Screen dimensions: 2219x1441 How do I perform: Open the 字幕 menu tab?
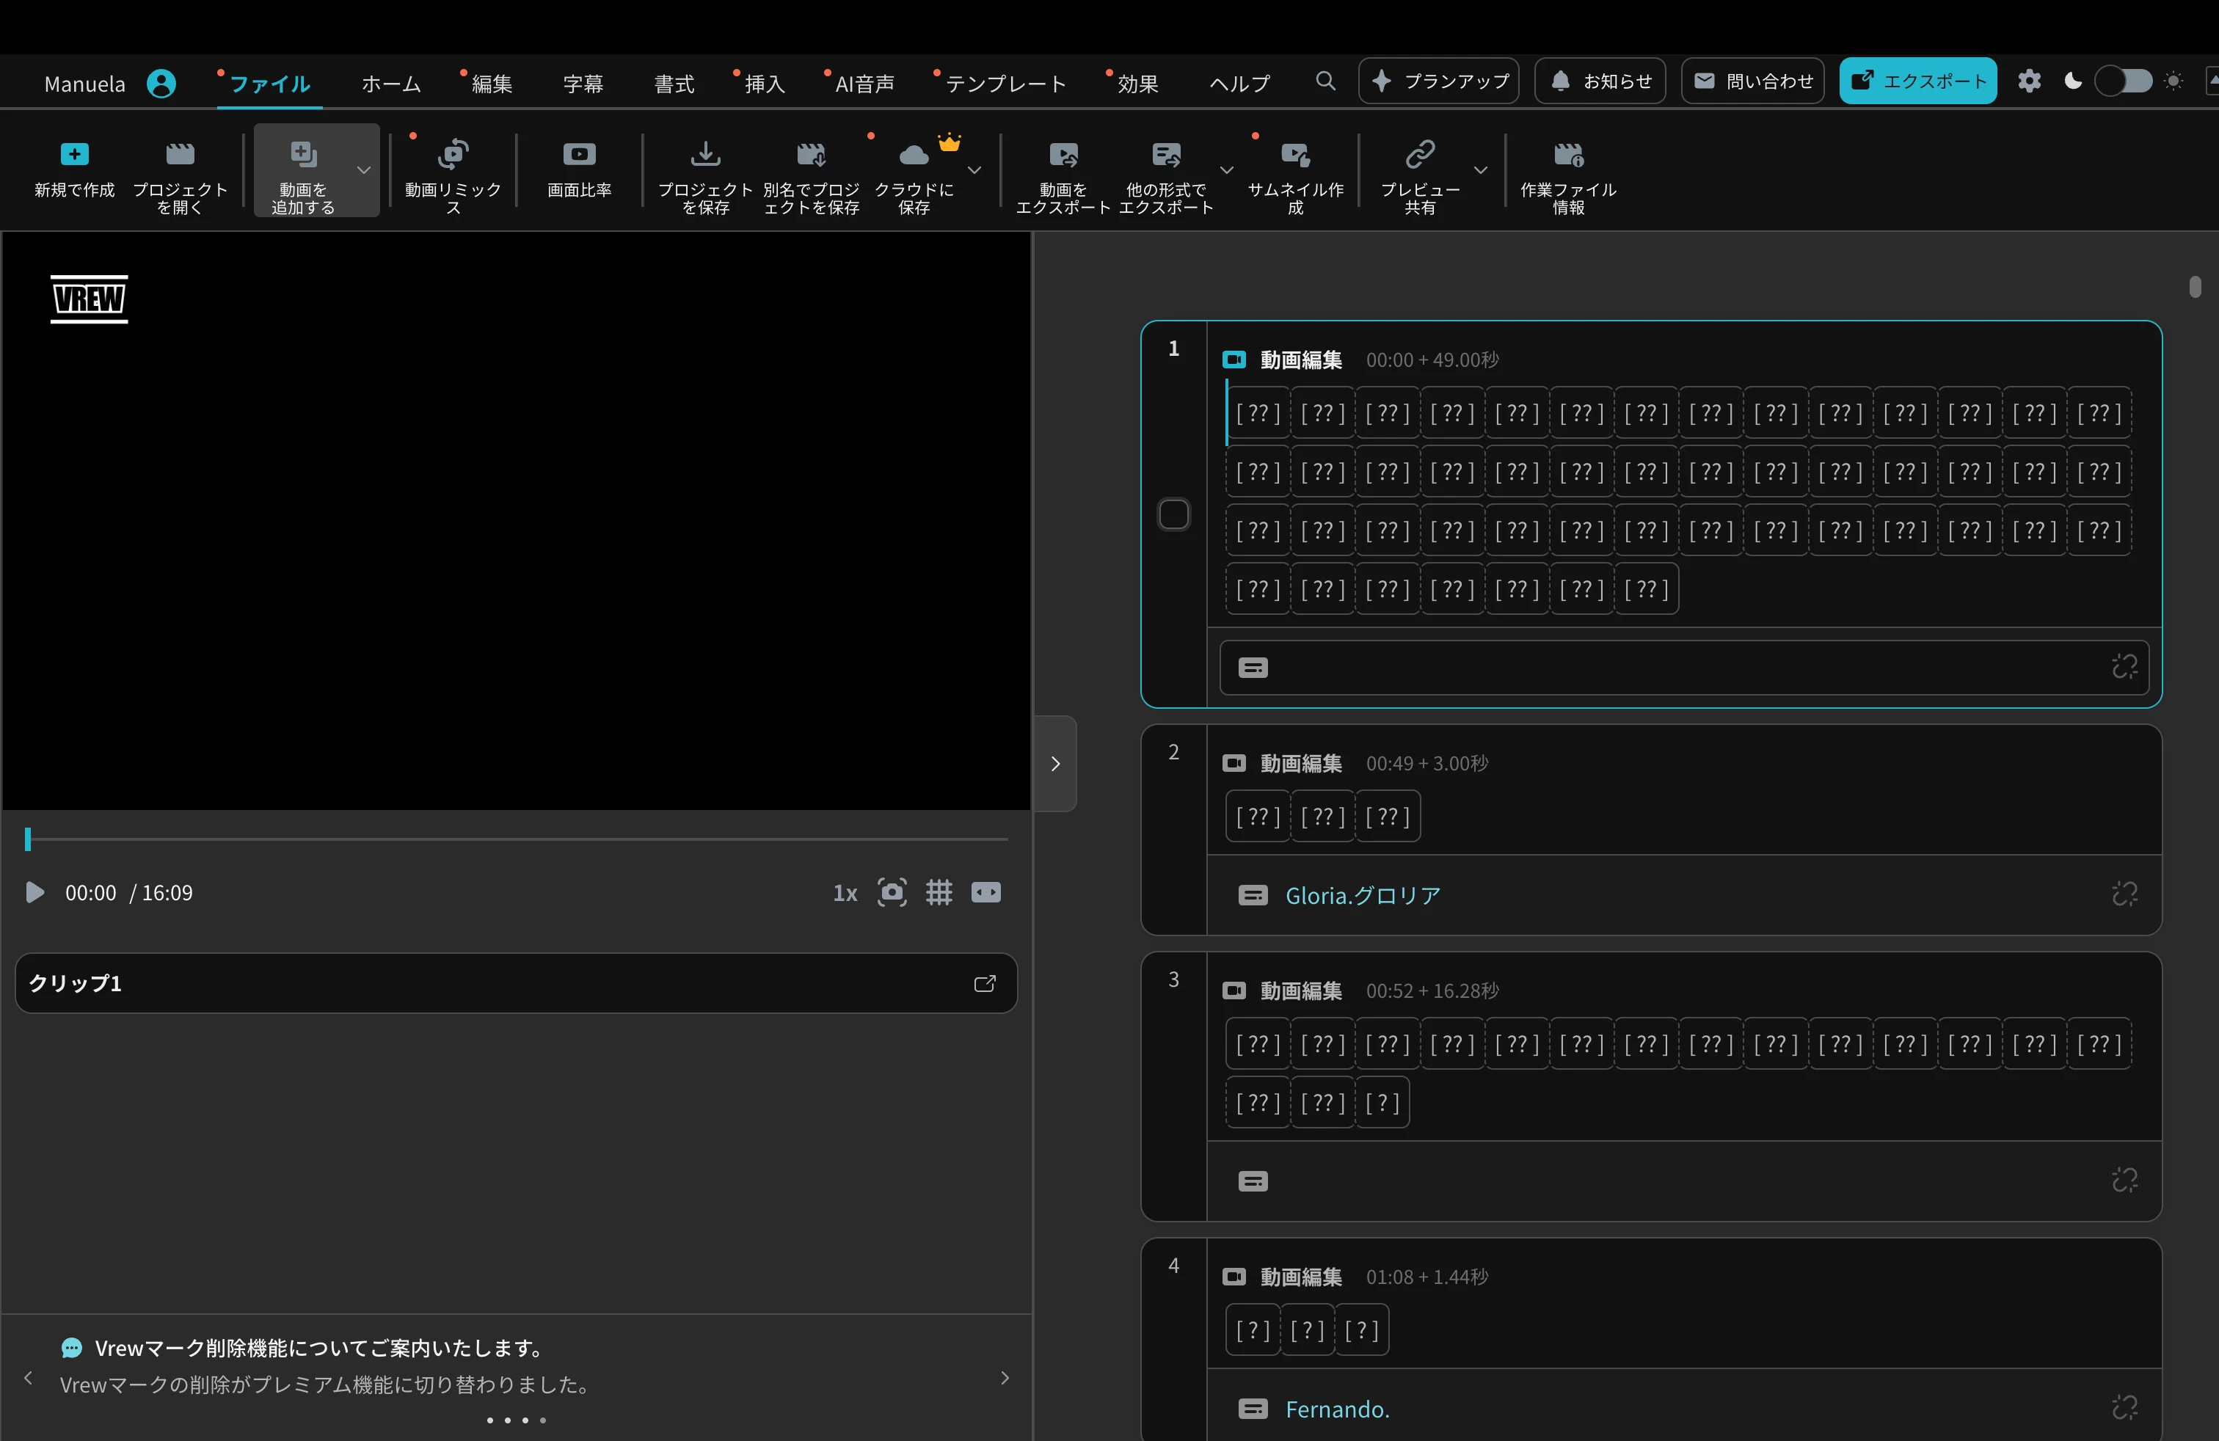583,84
